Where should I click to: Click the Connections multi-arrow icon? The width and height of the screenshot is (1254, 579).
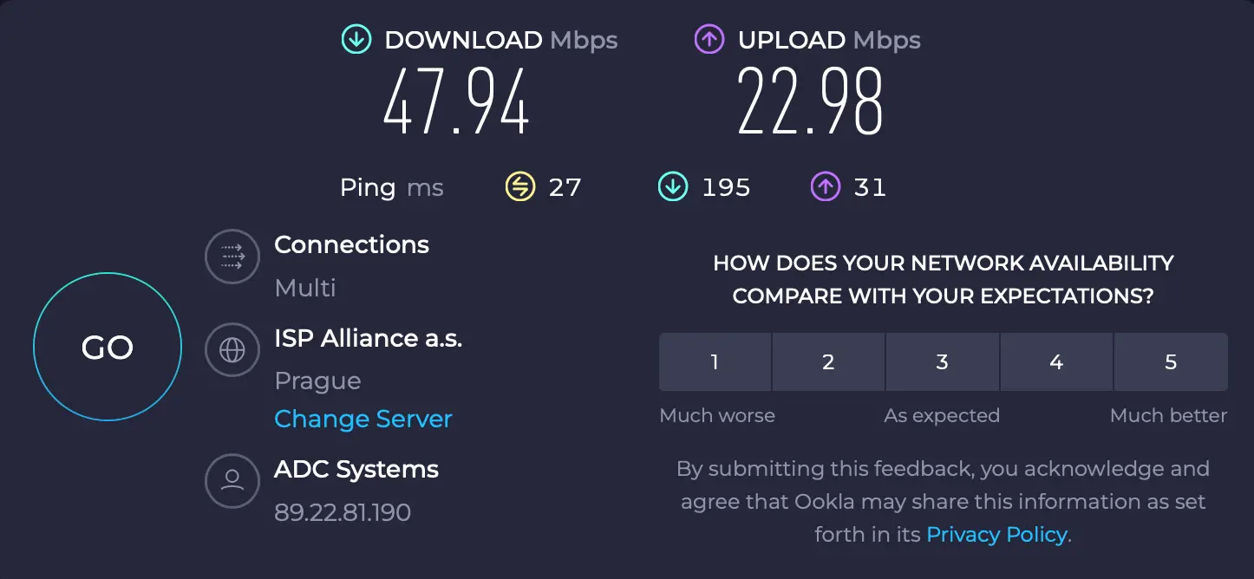click(232, 257)
